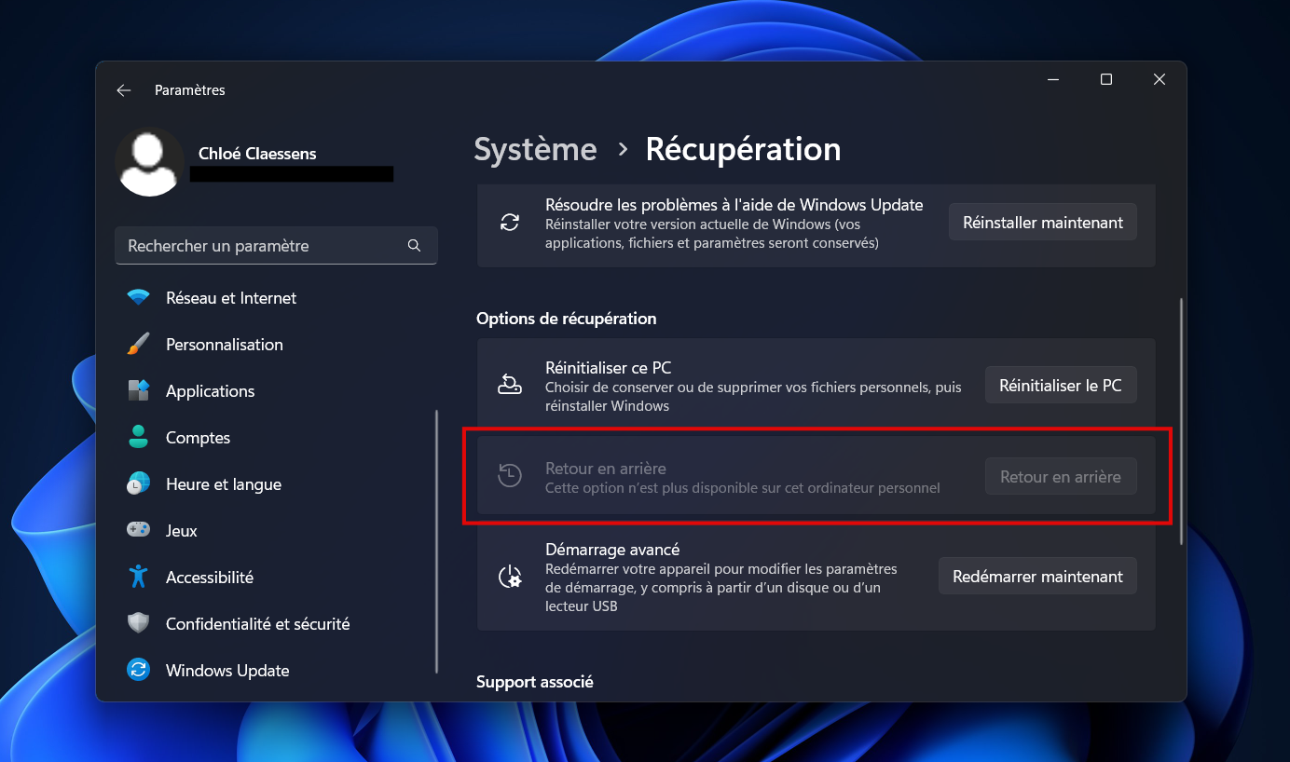Click the search magnifier icon

[x=413, y=245]
